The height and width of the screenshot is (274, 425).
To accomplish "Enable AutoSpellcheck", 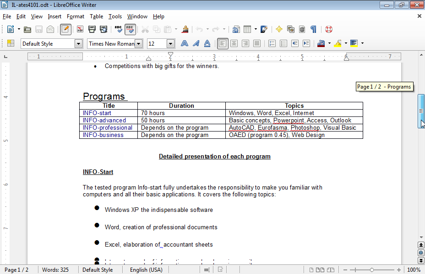I will (130, 29).
